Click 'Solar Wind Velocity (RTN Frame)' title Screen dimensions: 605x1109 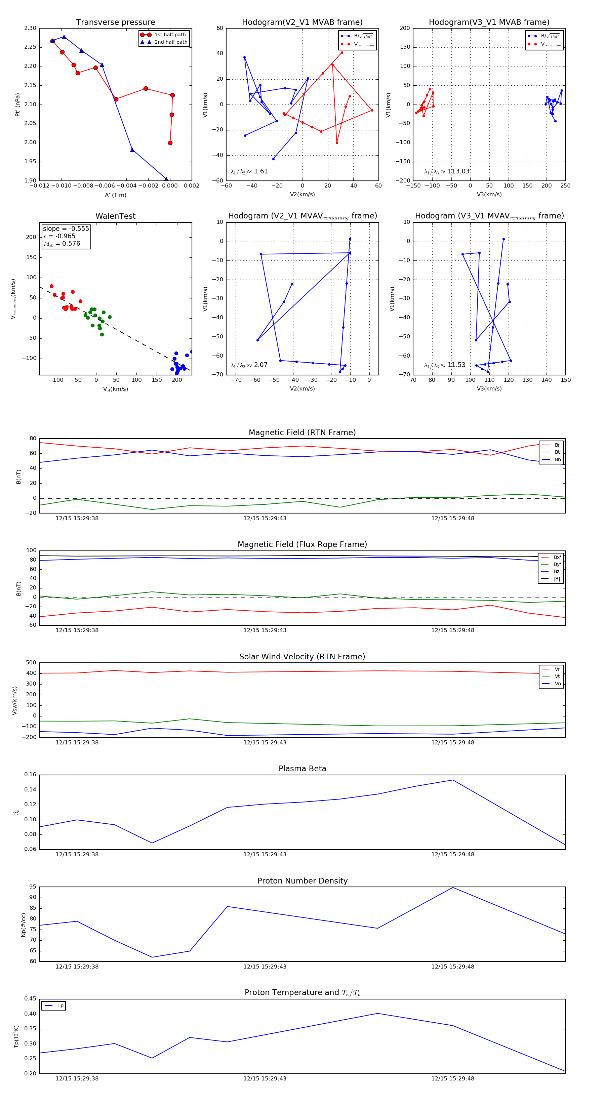pyautogui.click(x=302, y=657)
